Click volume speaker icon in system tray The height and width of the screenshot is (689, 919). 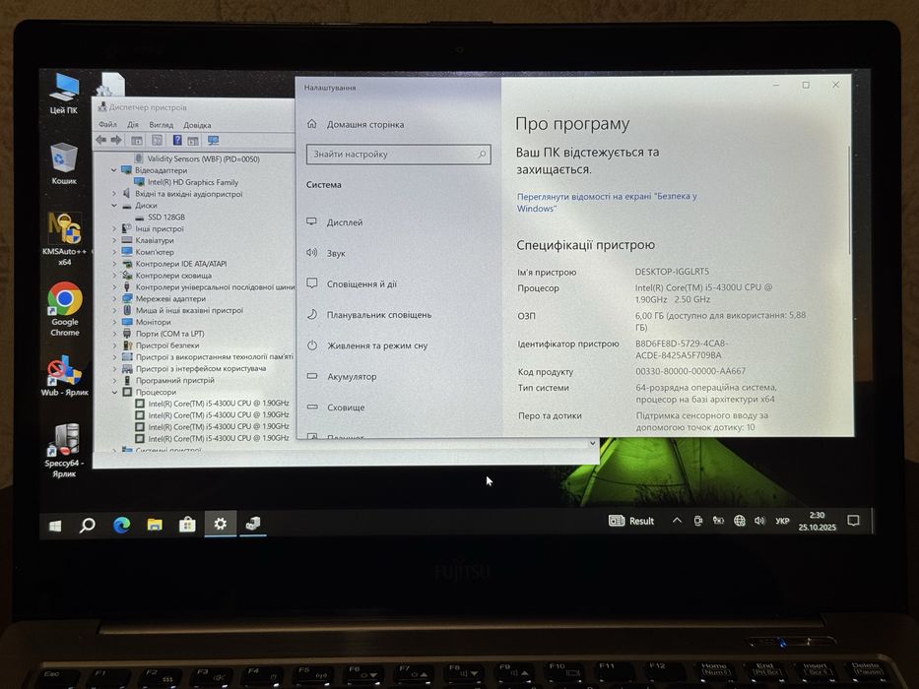click(x=759, y=521)
